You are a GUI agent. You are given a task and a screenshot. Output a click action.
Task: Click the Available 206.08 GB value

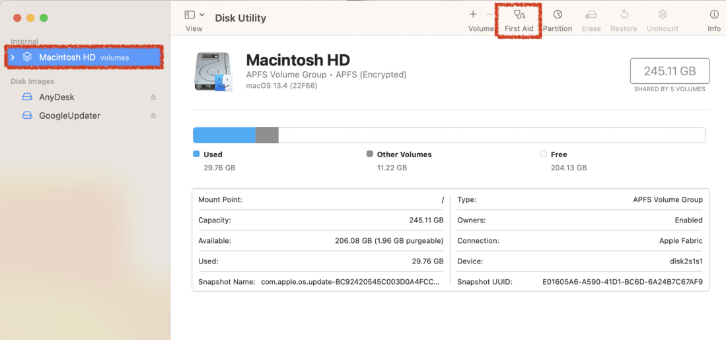(x=389, y=240)
